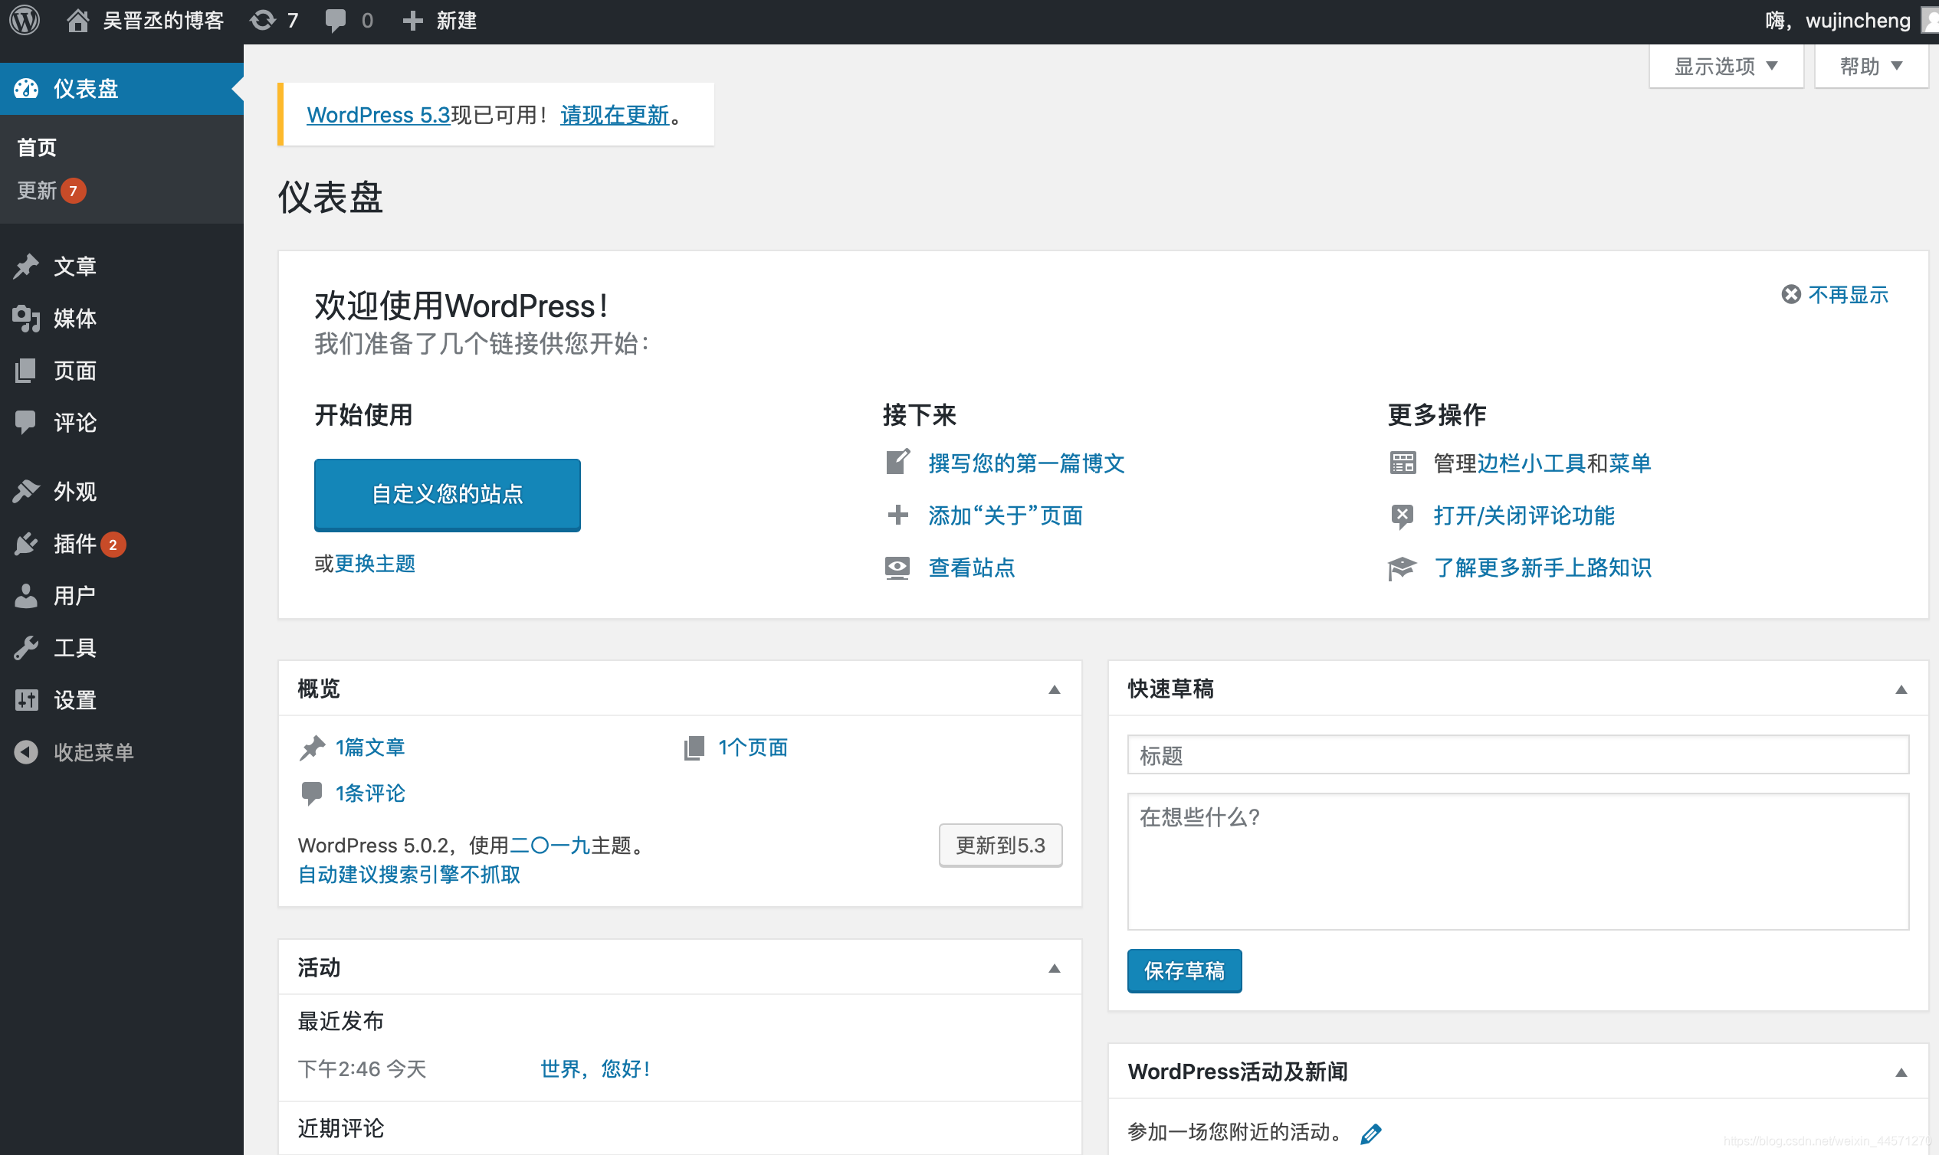Click the 工具 wrench icon in sidebar

pos(27,647)
